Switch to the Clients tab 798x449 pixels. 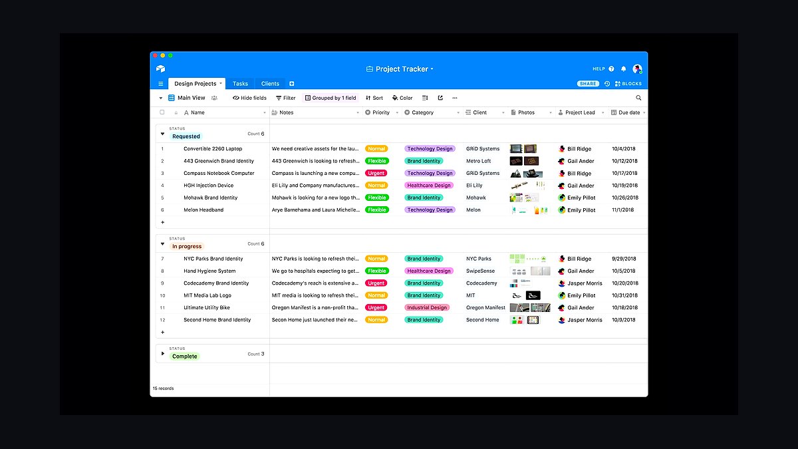pyautogui.click(x=270, y=84)
